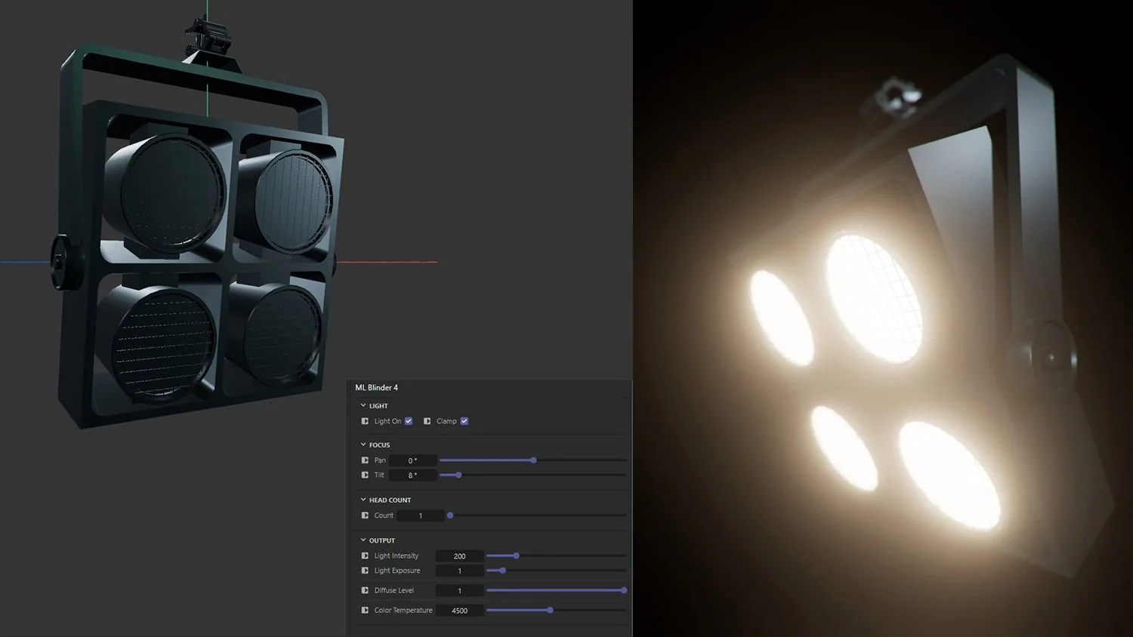
Task: Click the keyframe icon next to Pan
Action: tap(365, 460)
